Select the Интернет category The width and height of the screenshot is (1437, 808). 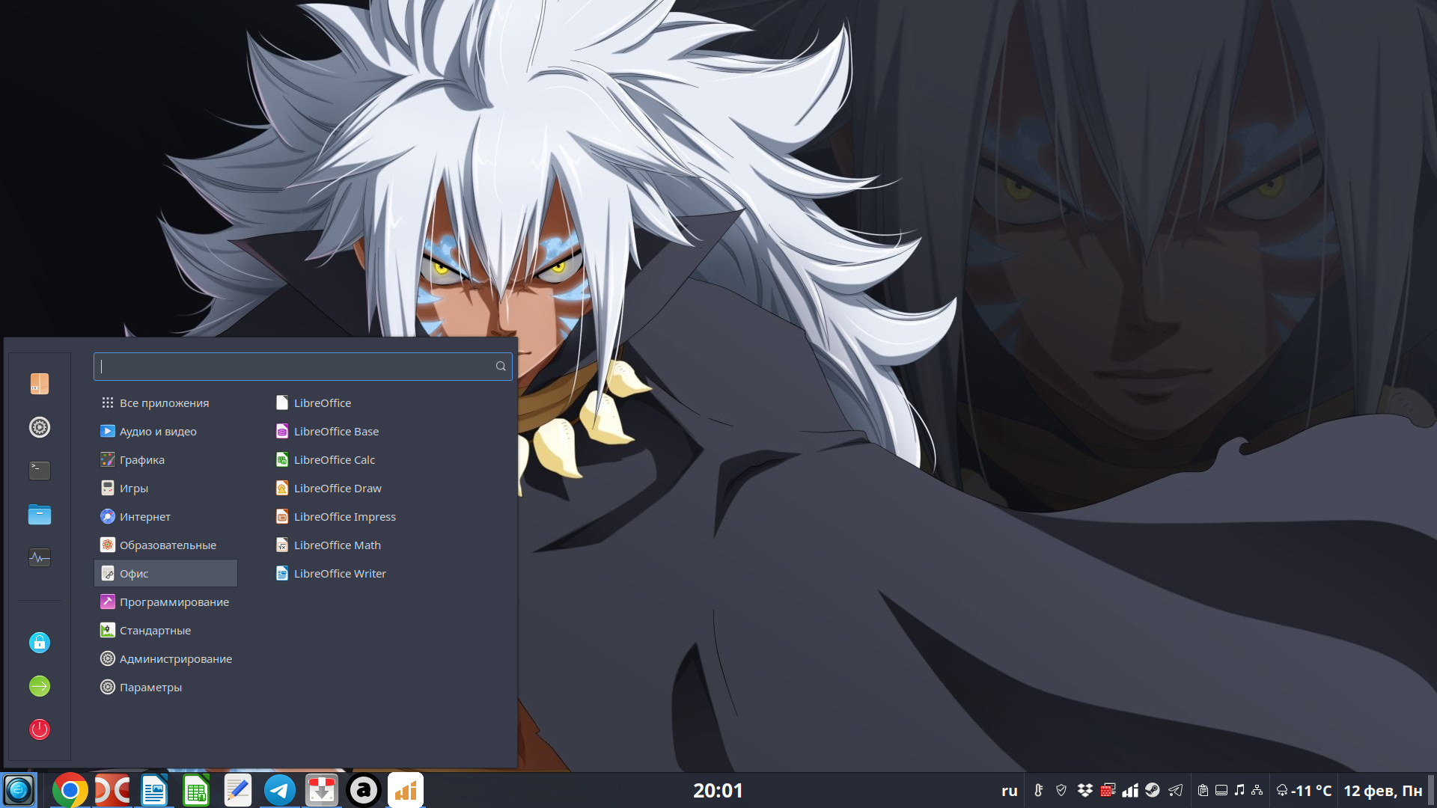pyautogui.click(x=145, y=517)
